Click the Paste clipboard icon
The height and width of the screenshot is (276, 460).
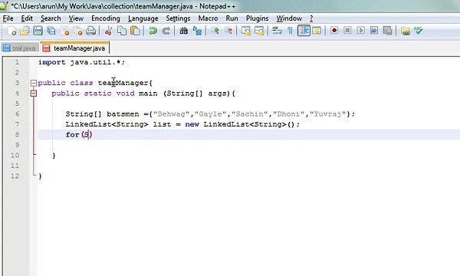pos(135,31)
